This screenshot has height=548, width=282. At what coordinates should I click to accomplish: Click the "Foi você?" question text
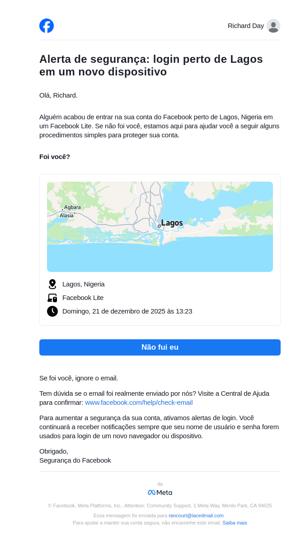point(55,157)
